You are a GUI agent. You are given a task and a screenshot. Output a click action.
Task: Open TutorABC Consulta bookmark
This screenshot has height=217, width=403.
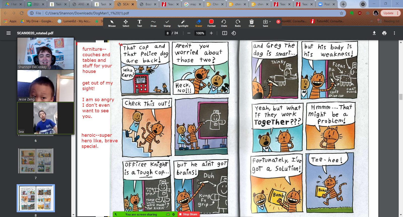click(327, 21)
